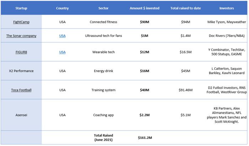
Task: Open The Sonar company link
Action: point(21,36)
